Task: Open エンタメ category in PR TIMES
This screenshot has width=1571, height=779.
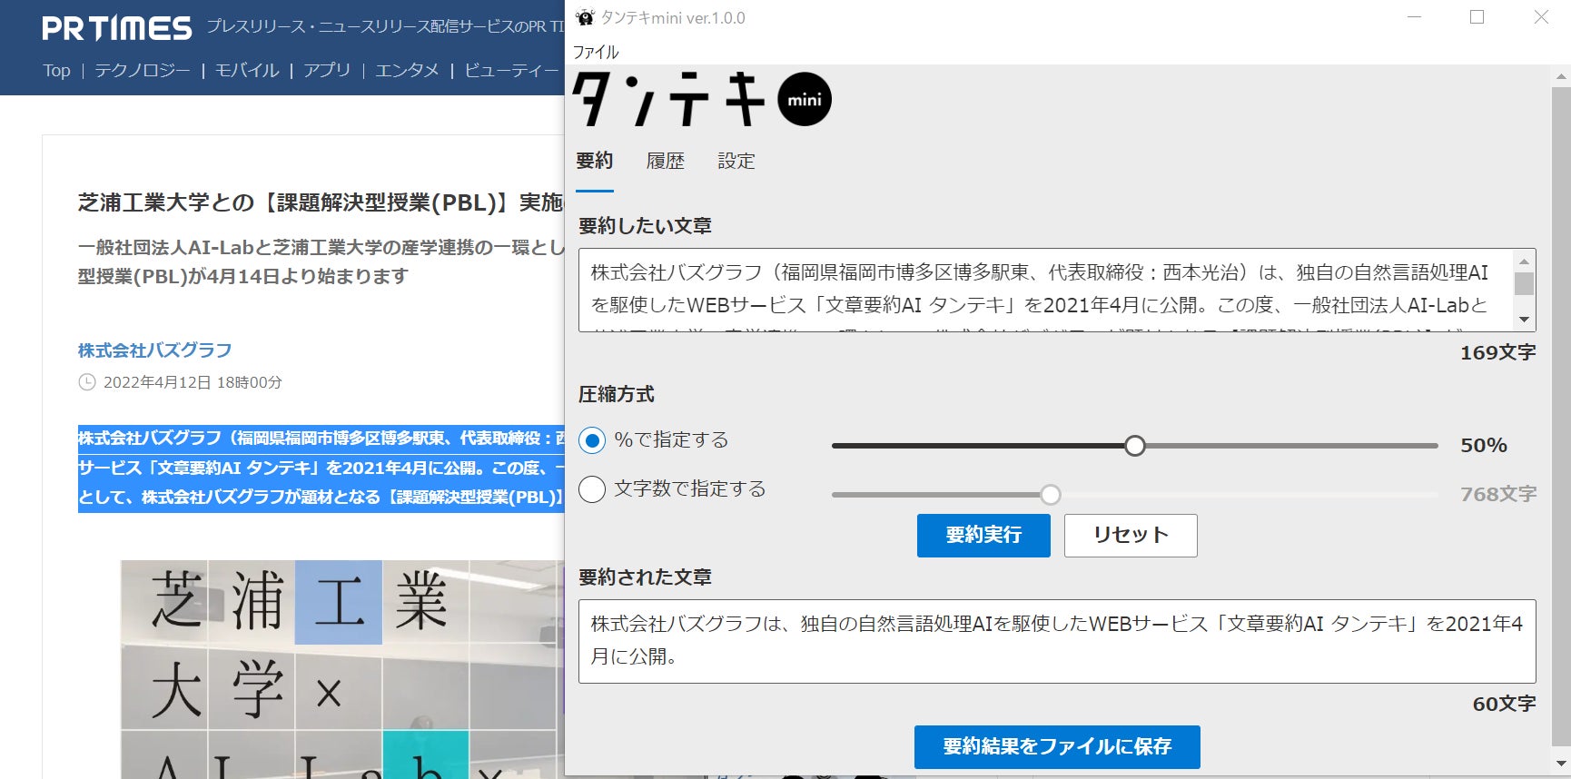Action: [x=407, y=70]
